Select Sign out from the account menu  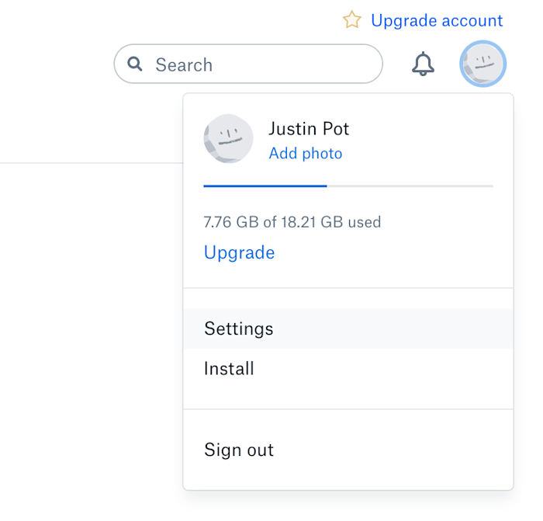(348, 450)
